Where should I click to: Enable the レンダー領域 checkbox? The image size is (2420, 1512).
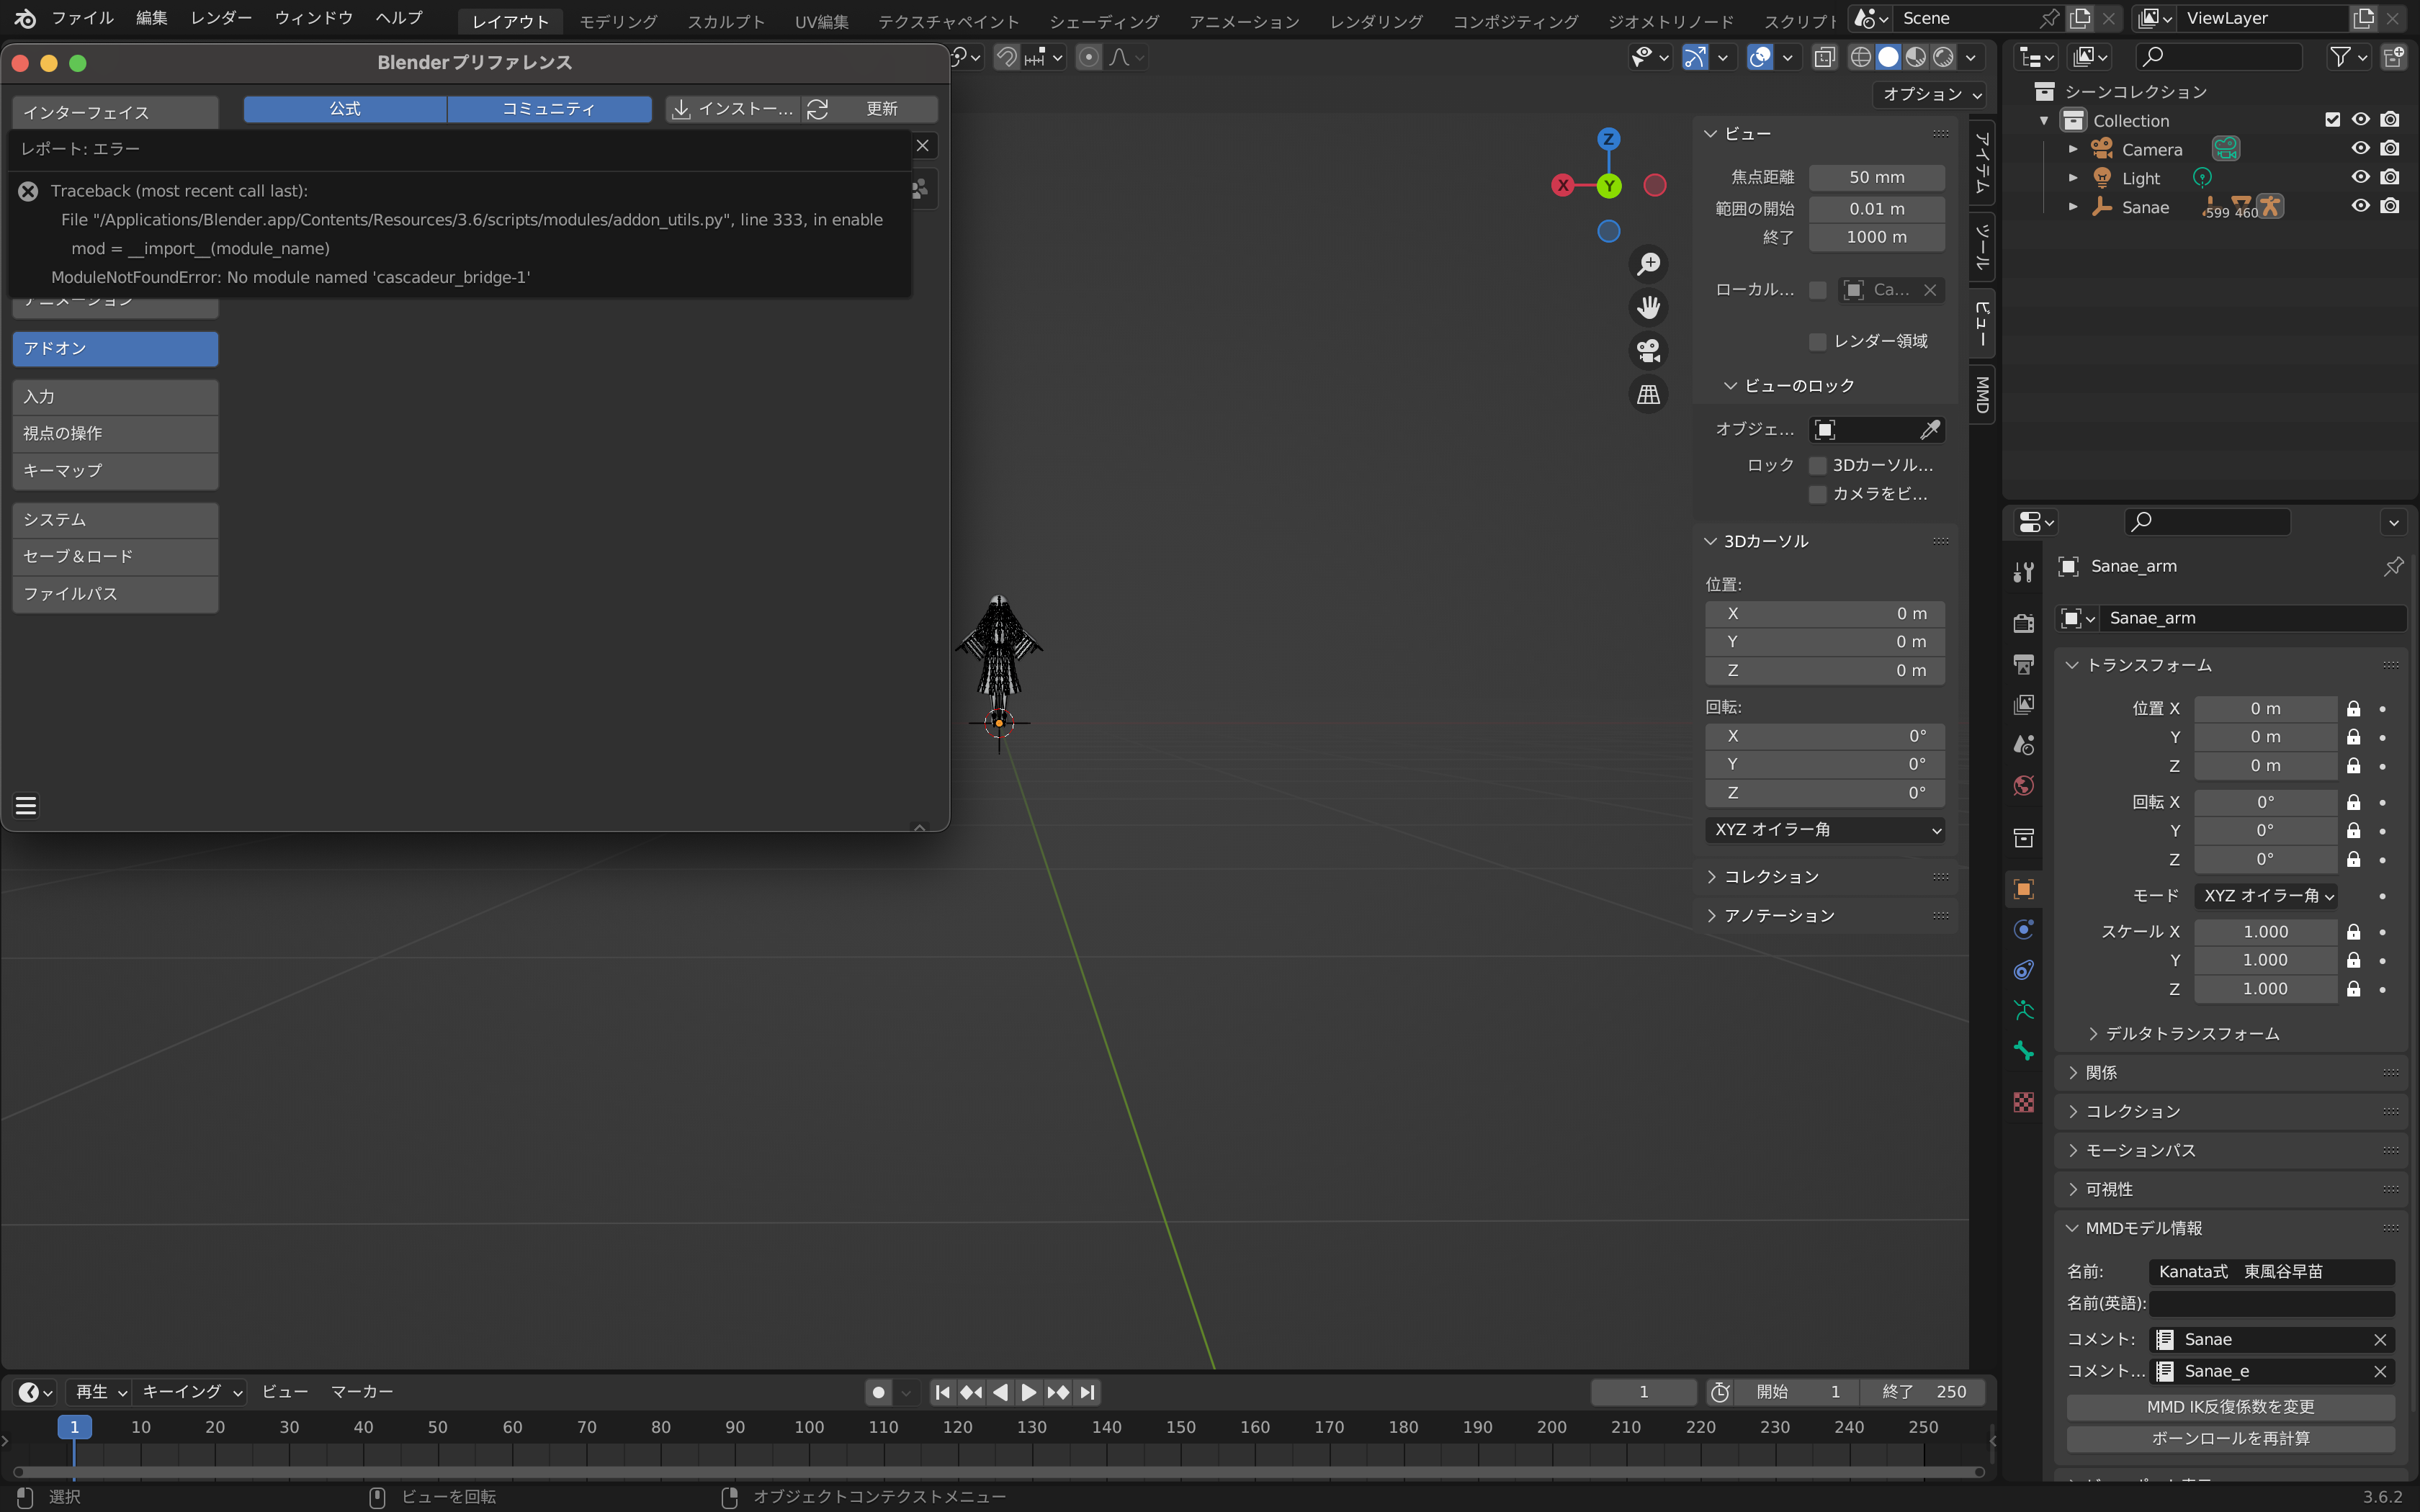[1818, 342]
